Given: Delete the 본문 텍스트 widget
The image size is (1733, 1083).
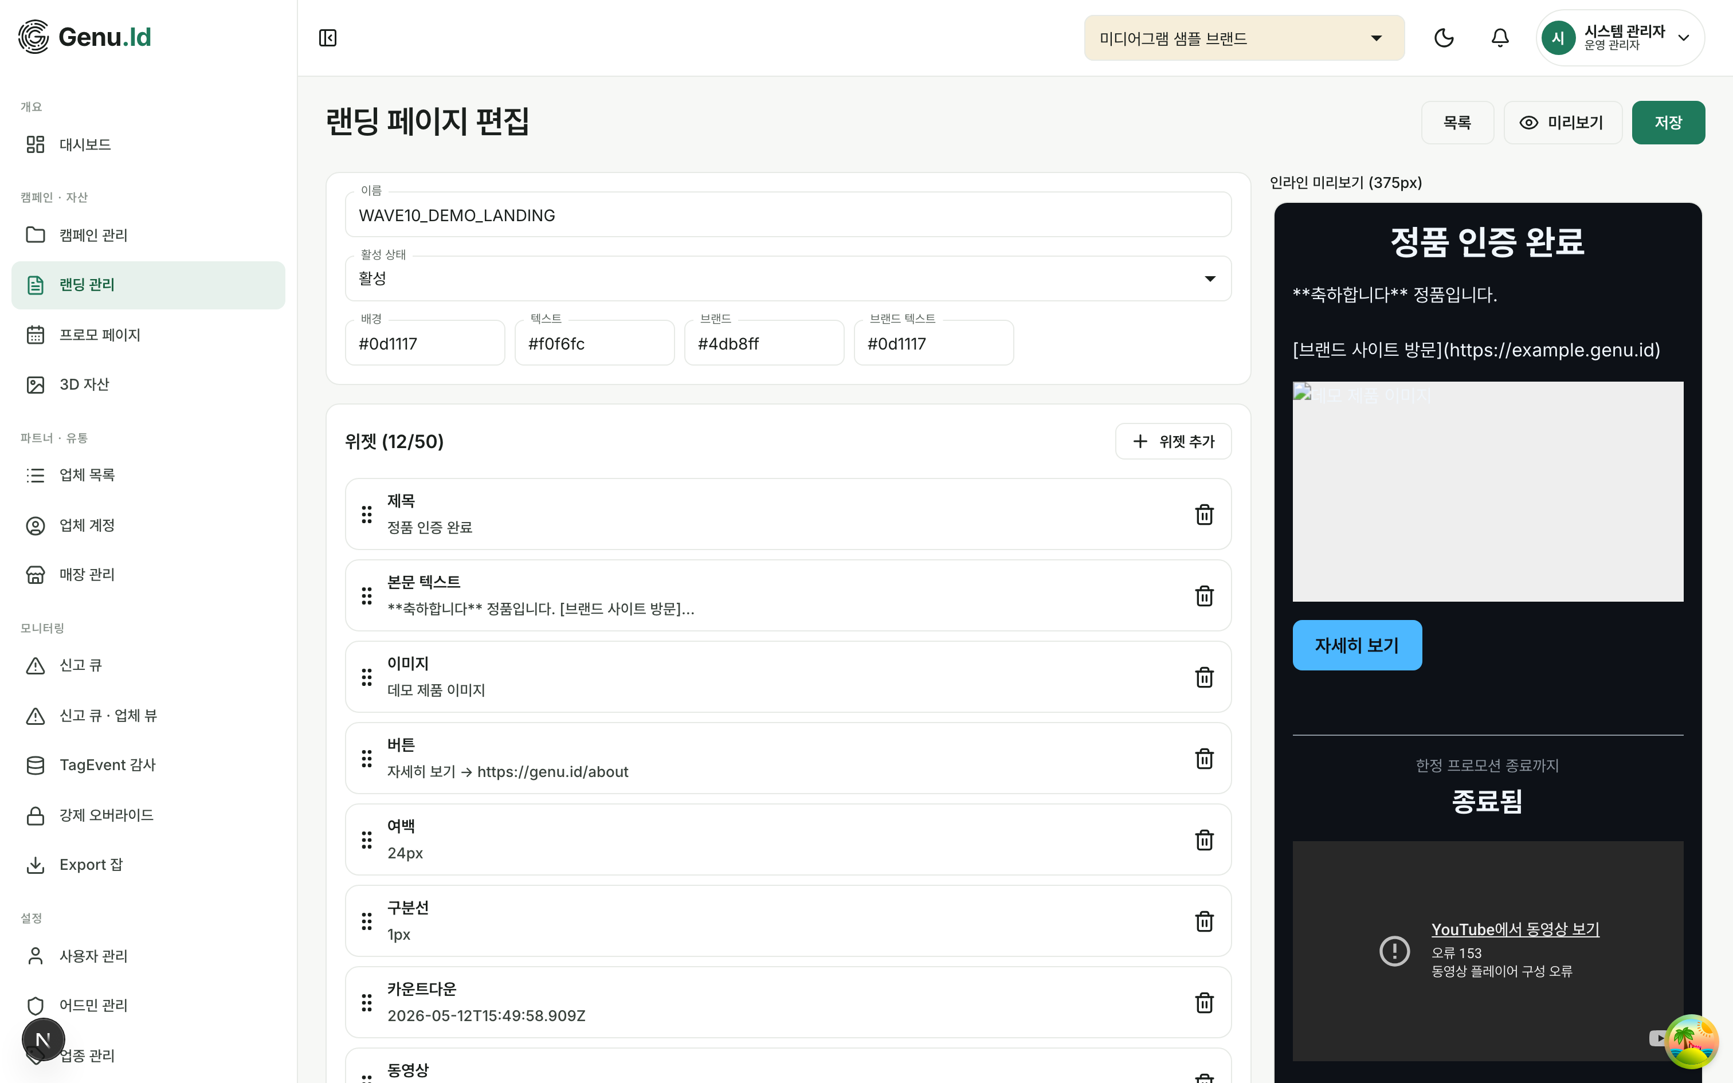Looking at the screenshot, I should (x=1204, y=596).
